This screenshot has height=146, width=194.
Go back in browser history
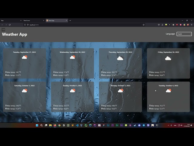(x=2, y=25)
